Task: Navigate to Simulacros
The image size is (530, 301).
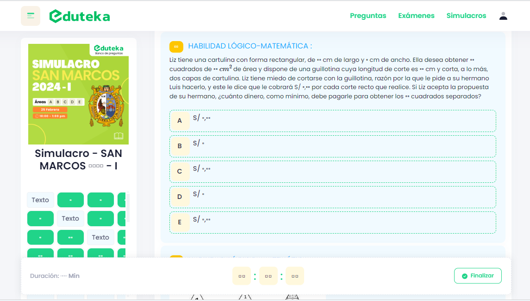Action: click(x=466, y=16)
